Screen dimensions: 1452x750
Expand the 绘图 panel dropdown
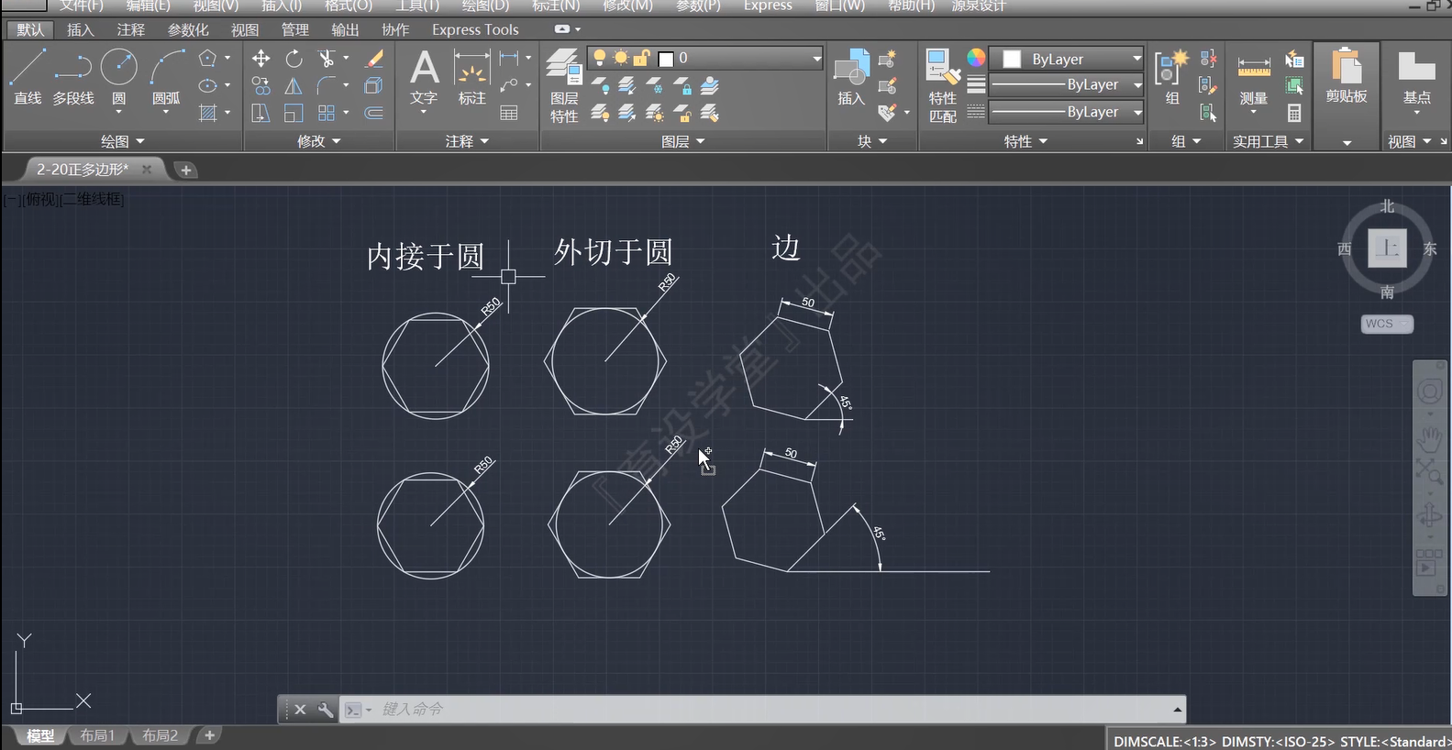123,141
